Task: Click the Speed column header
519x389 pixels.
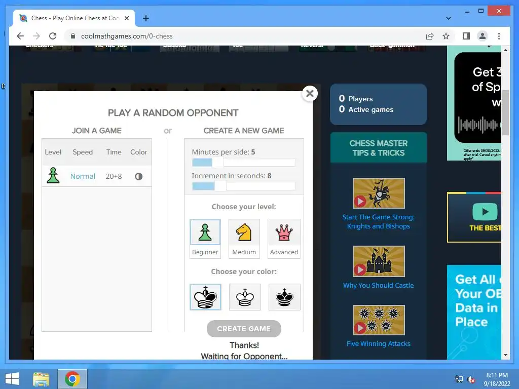Action: pos(83,152)
